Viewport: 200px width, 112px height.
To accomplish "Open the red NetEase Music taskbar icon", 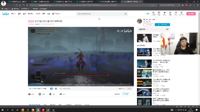I will 43,110.
